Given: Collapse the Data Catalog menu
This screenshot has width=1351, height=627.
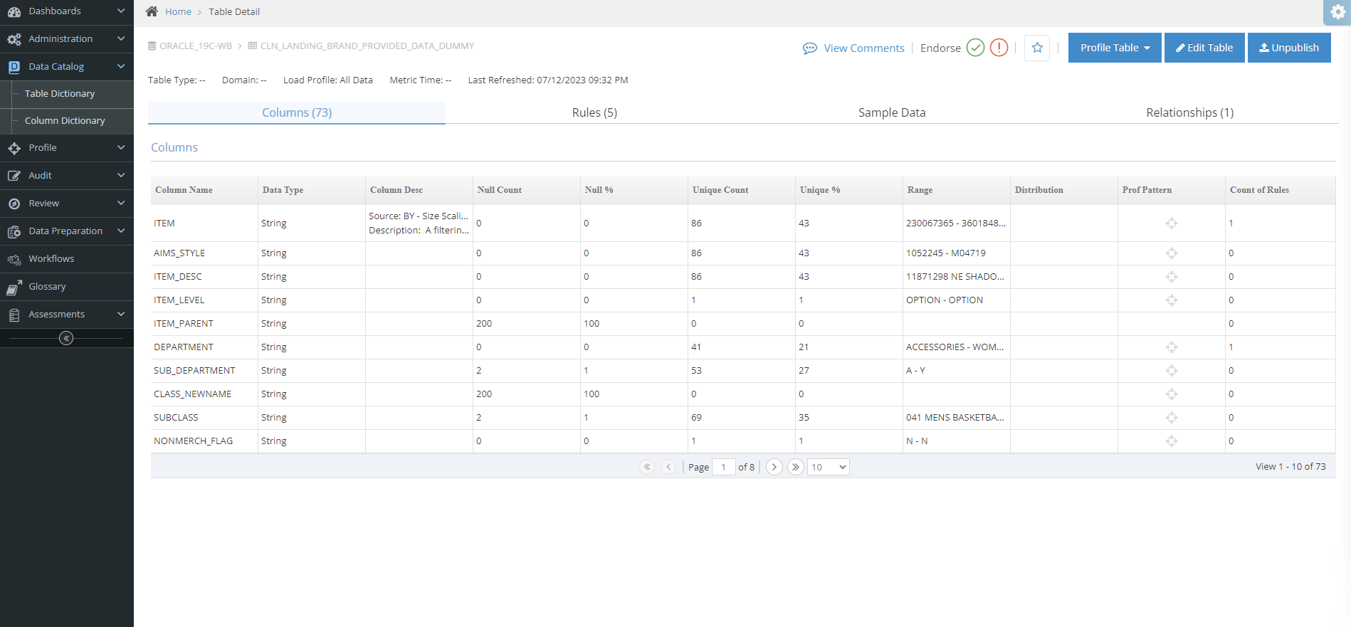Looking at the screenshot, I should (x=121, y=67).
